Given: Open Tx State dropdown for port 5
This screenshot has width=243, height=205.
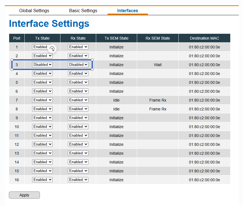Looking at the screenshot, I should pos(42,82).
